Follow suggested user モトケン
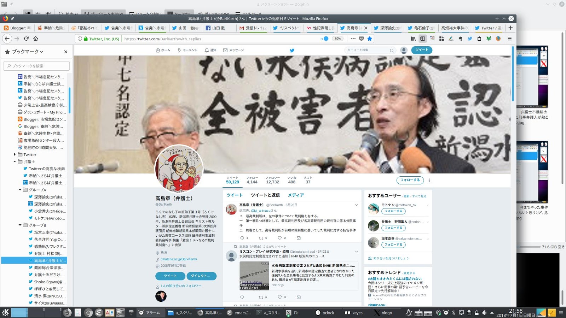 (393, 211)
